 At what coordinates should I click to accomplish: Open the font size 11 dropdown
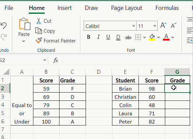coord(155,26)
